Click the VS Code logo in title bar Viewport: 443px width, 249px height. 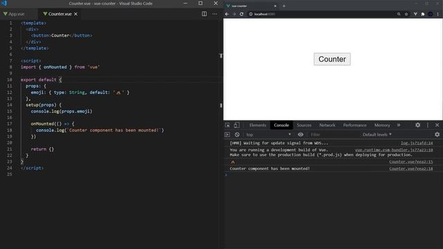click(x=3, y=3)
